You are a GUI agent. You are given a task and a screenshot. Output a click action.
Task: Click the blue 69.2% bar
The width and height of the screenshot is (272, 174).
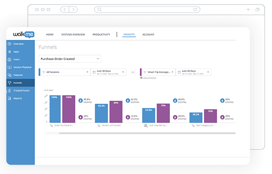(x=102, y=113)
